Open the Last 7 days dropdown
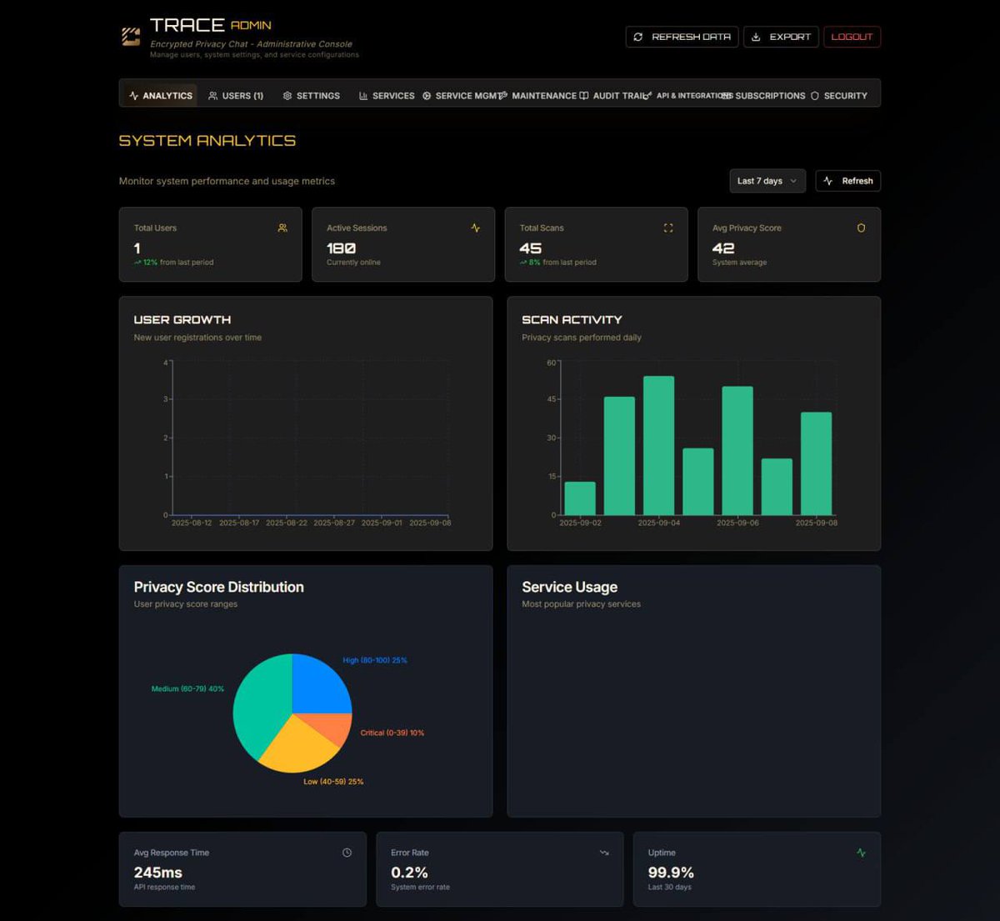Viewport: 1000px width, 921px height. point(767,181)
